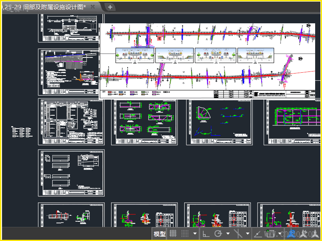Click the first cross-section thumbnail in the overlay
The height and width of the screenshot is (241, 322).
tap(134, 55)
